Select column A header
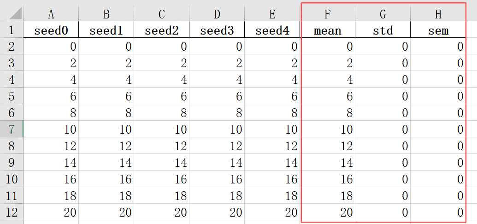 click(x=51, y=14)
